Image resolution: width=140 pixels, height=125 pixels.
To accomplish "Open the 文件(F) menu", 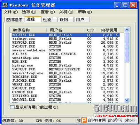I will point(11,12).
